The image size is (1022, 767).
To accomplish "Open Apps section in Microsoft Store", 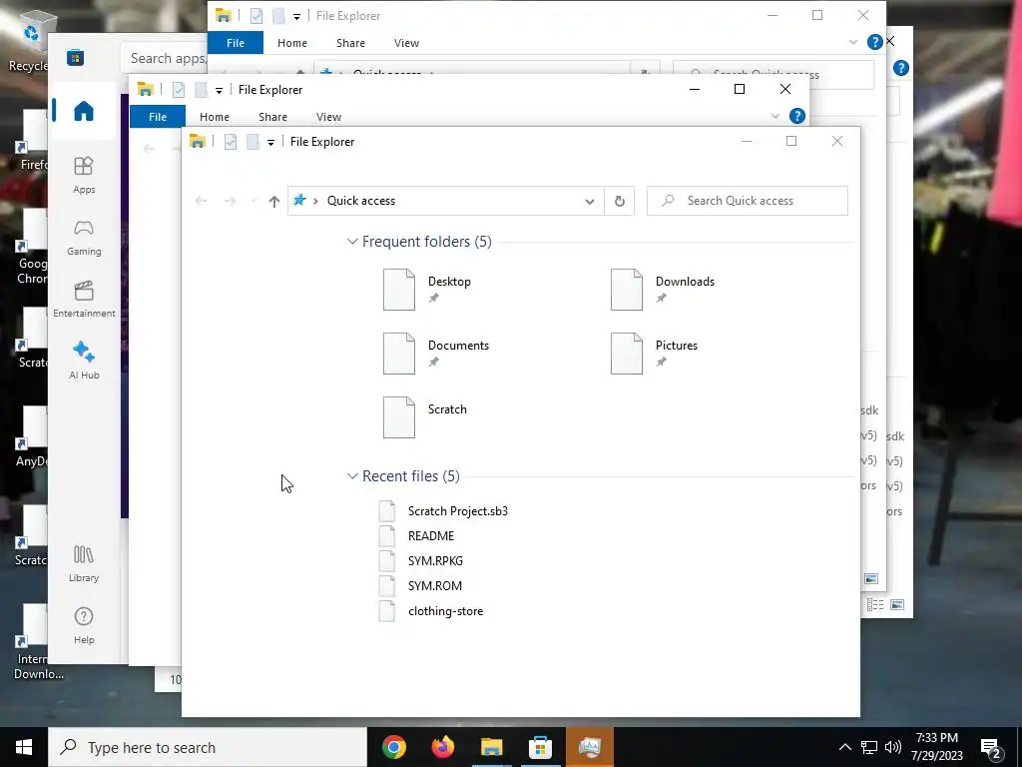I will coord(84,175).
